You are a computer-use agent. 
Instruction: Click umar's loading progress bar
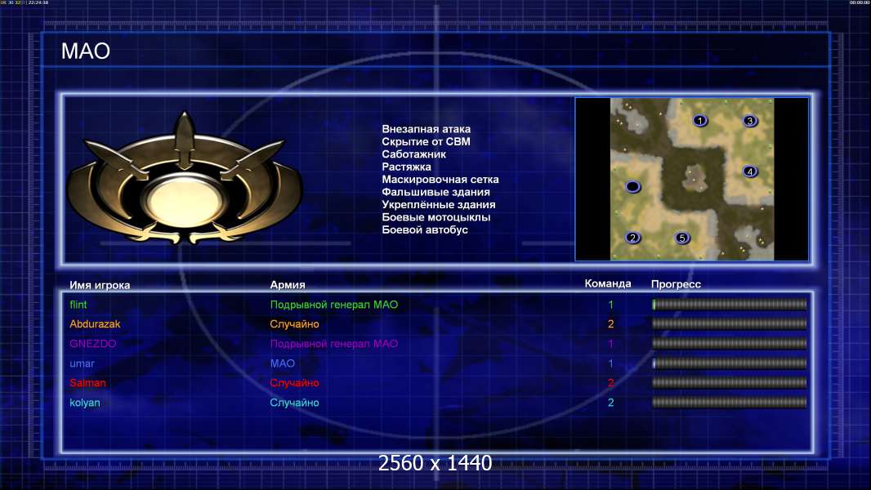pyautogui.click(x=730, y=363)
